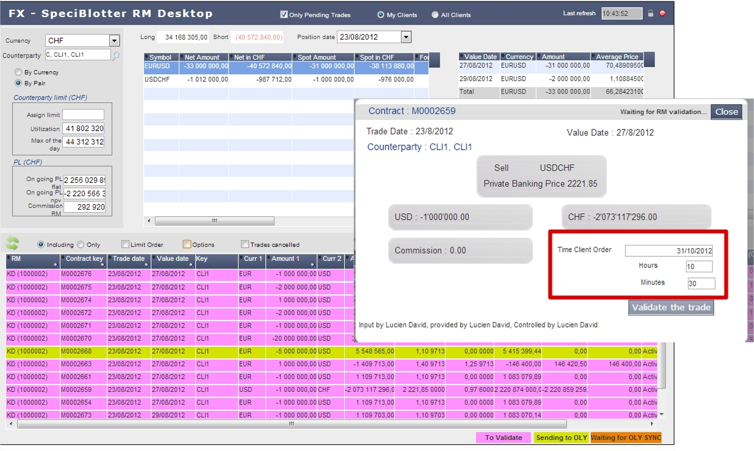
Task: Click the Waiting for OLY SYNC legend swatch
Action: 626,438
